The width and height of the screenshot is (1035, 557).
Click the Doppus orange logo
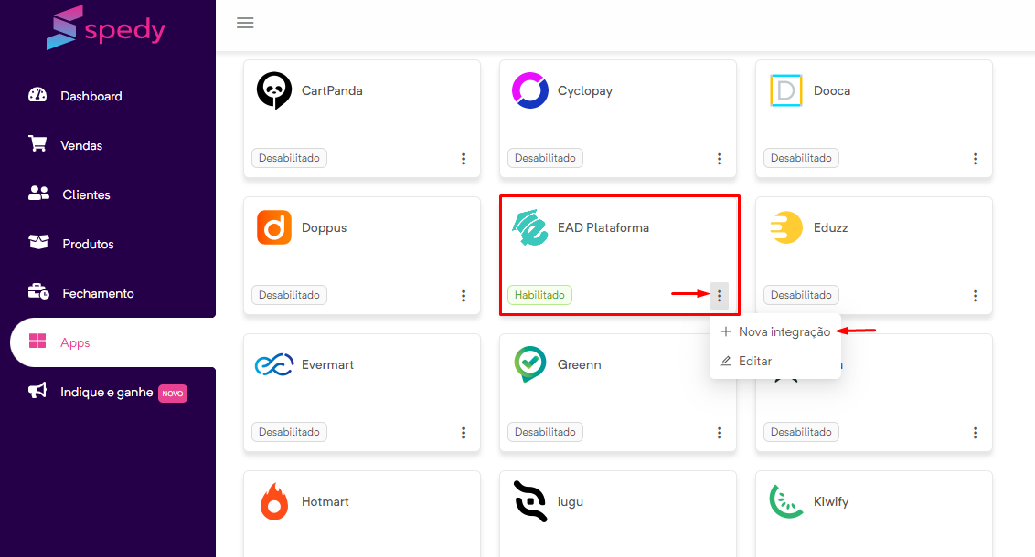click(274, 227)
